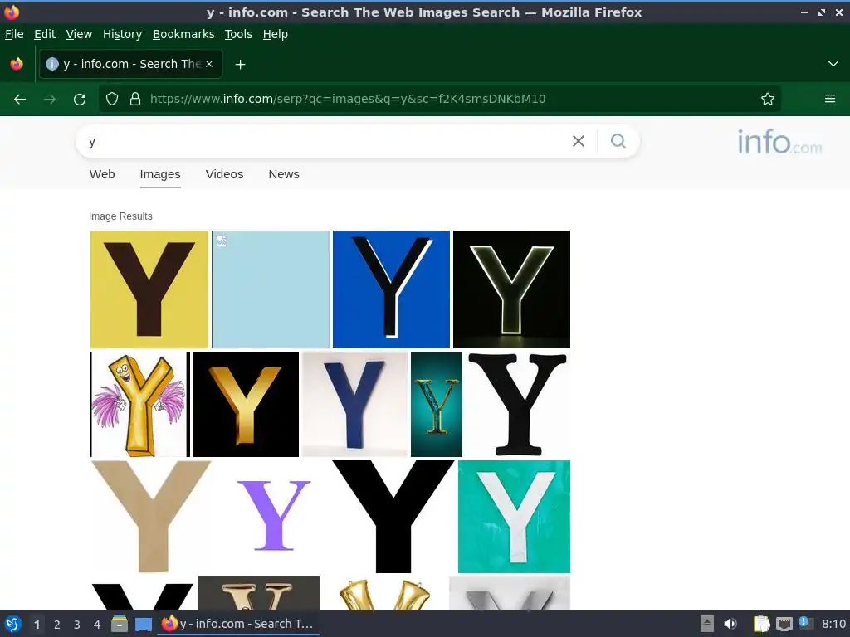Expand the list all tabs chevron

[x=833, y=64]
